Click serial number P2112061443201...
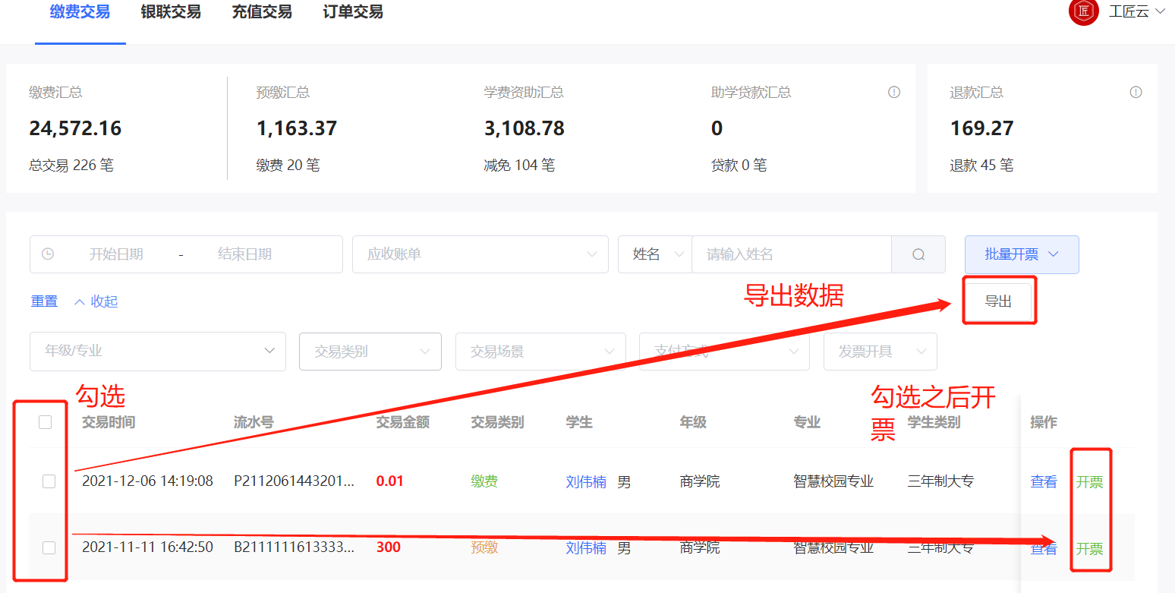The image size is (1175, 593). tap(294, 481)
